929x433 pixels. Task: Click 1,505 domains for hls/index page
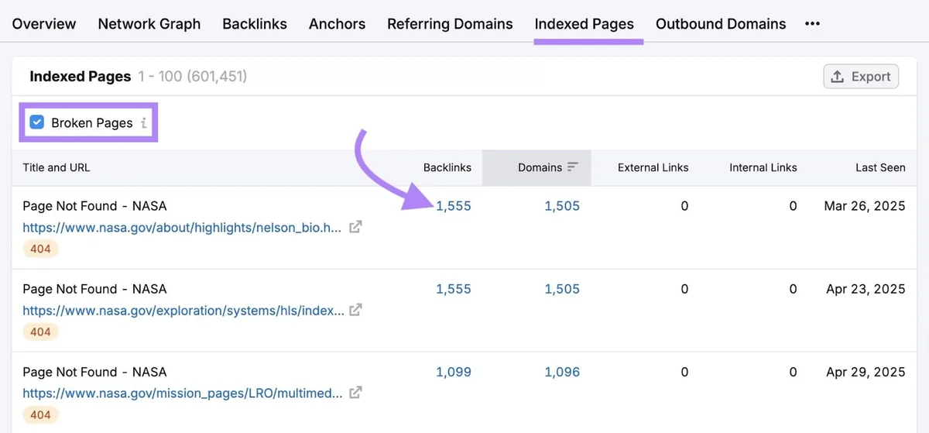(x=562, y=289)
